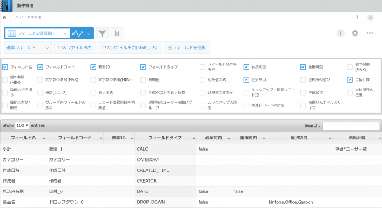Check the フィールド名の非表示 checkbox
Screen dimensions: 382x208
tap(203, 67)
